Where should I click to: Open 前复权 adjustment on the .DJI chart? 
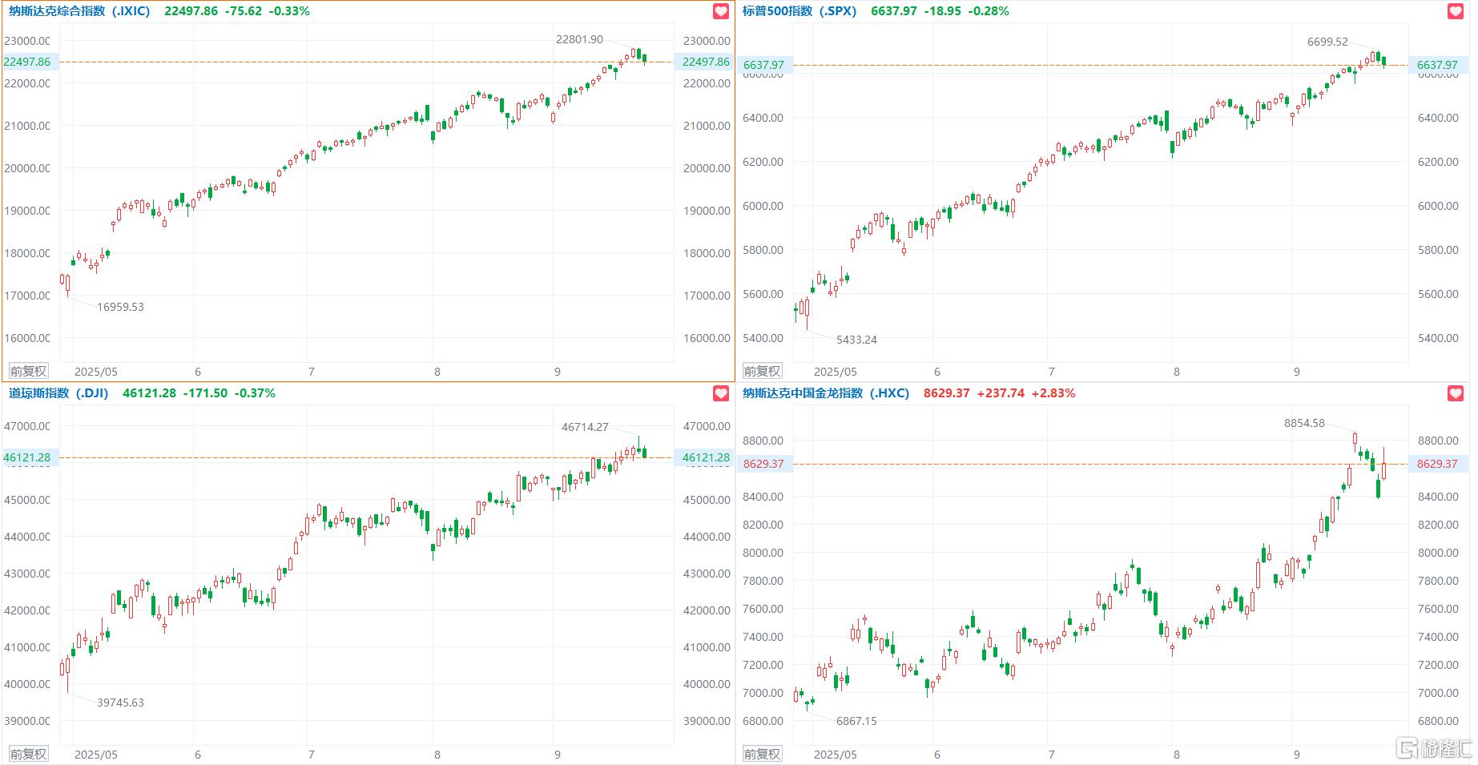[x=28, y=754]
